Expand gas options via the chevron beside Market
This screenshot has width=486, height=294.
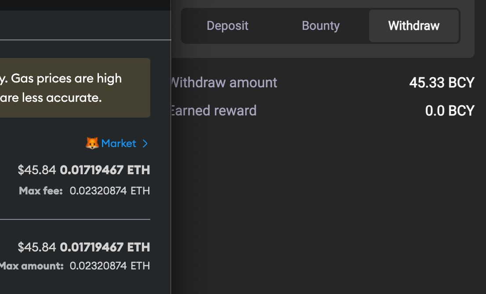click(145, 143)
